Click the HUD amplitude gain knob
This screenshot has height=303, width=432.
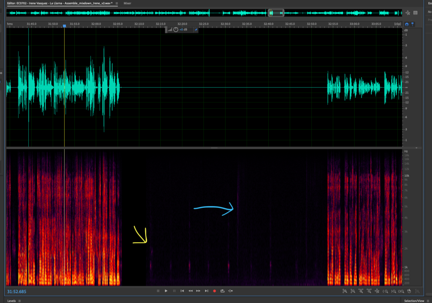(175, 29)
